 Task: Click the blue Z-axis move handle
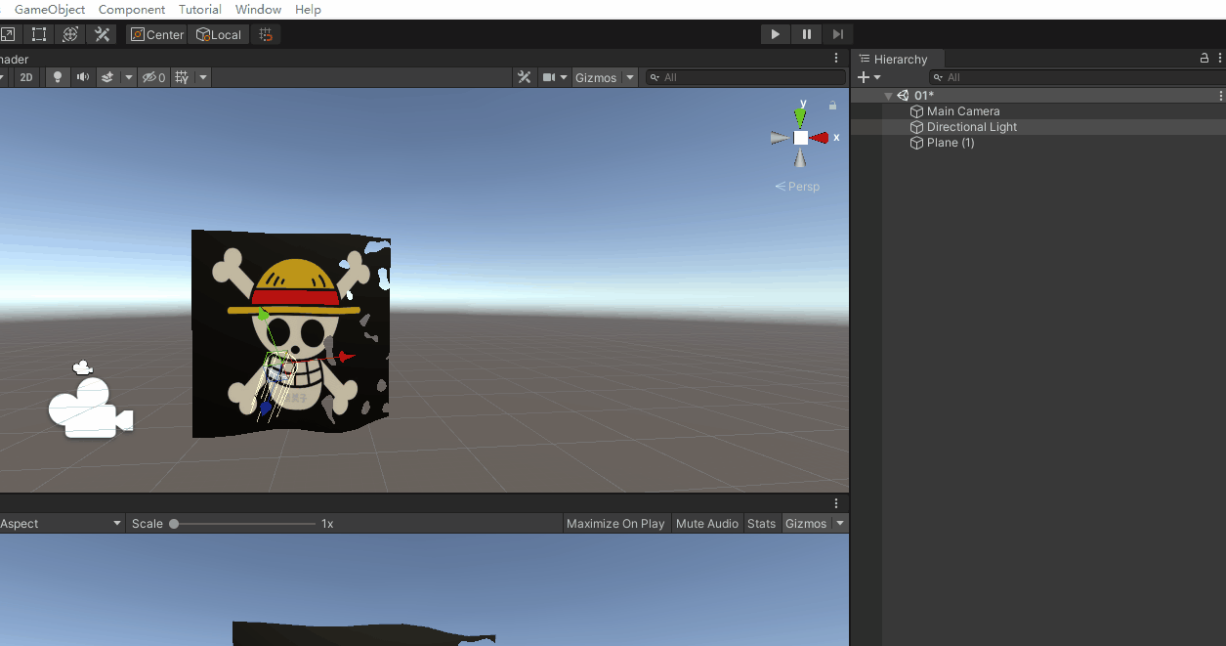coord(265,408)
